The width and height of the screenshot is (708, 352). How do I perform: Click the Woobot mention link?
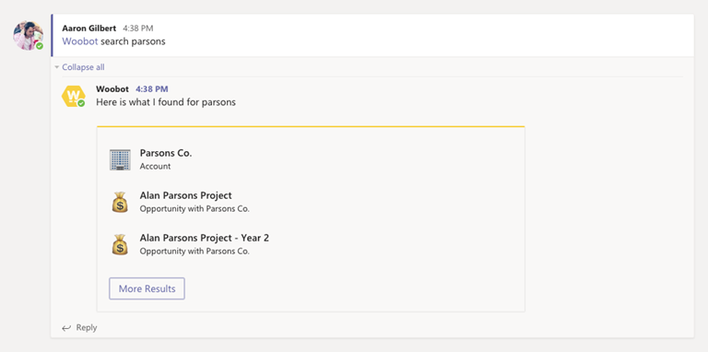tap(80, 41)
